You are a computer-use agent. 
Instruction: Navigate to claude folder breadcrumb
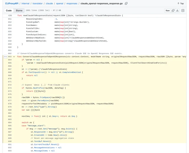49,4
